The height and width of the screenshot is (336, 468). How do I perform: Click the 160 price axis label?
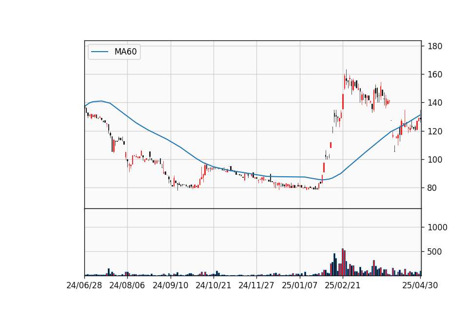tap(435, 75)
